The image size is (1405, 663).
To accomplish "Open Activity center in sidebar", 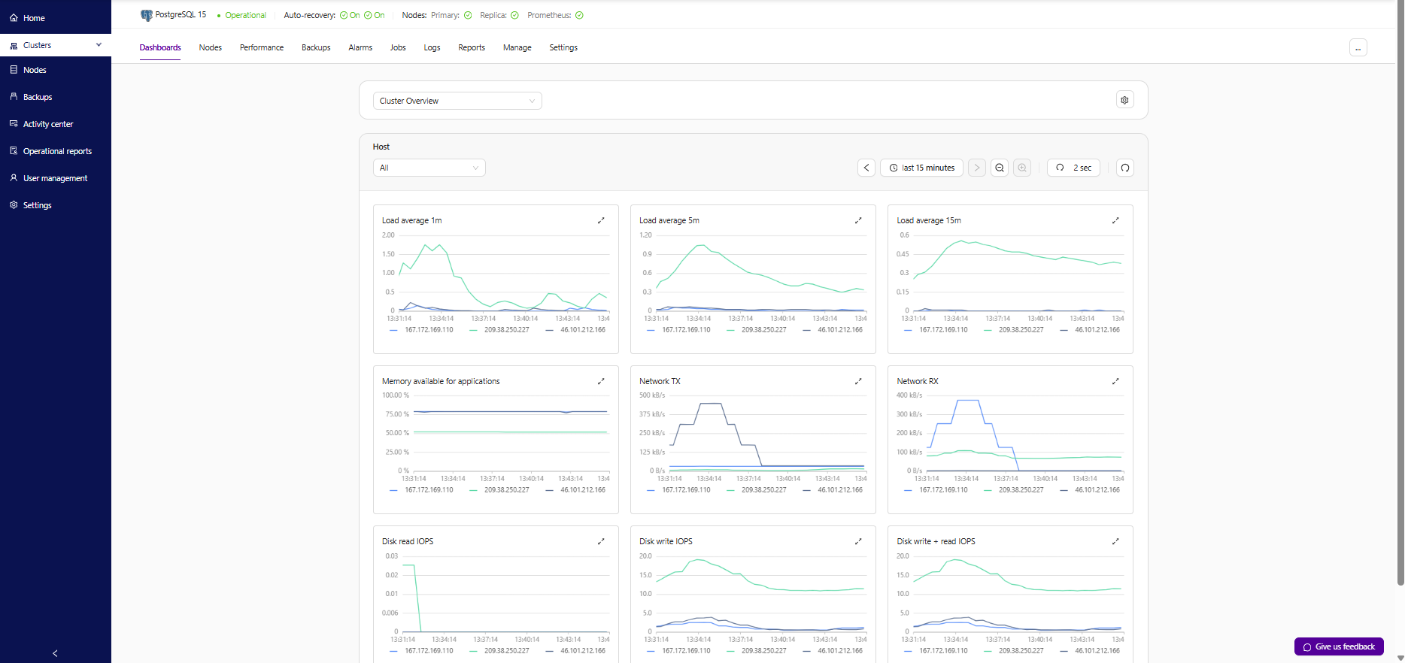I will [x=48, y=124].
